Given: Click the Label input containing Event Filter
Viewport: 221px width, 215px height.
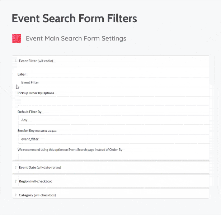Looking at the screenshot, I should click(113, 82).
